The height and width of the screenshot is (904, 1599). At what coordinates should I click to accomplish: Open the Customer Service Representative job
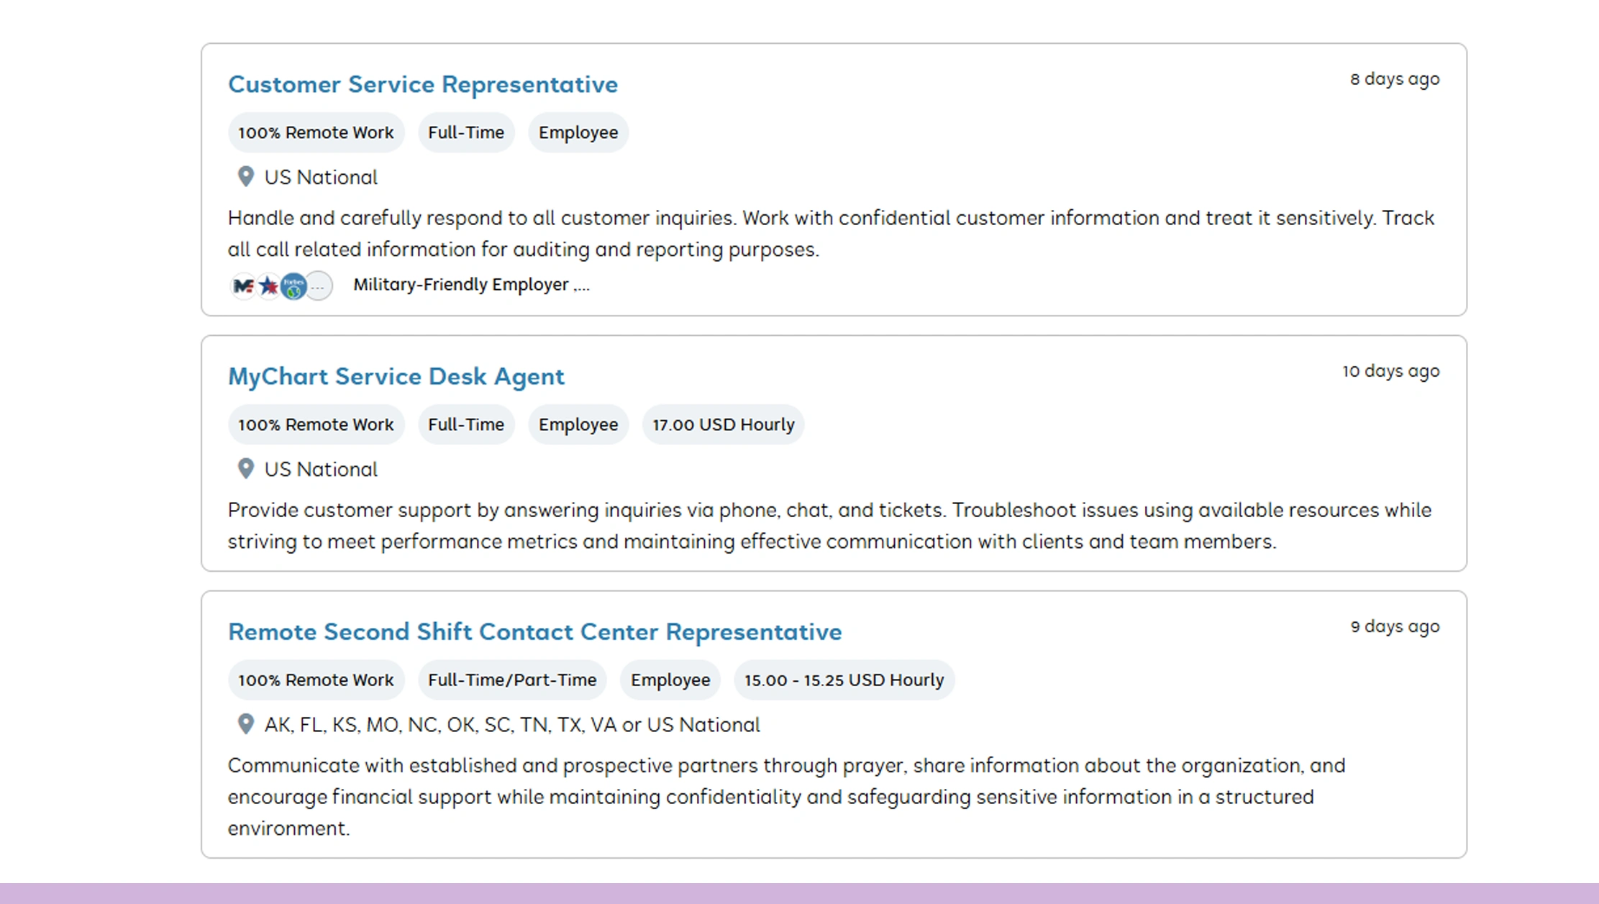coord(422,84)
